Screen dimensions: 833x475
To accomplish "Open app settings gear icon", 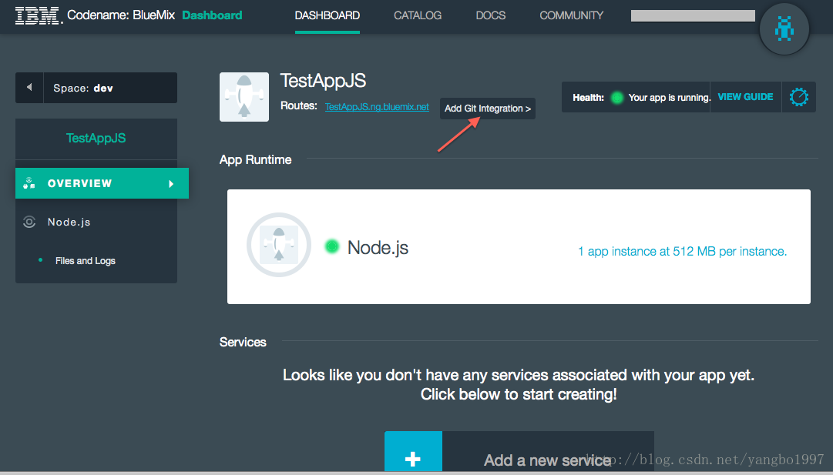I will click(798, 97).
